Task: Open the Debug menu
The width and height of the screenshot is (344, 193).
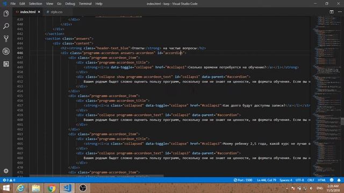Action: click(x=70, y=4)
